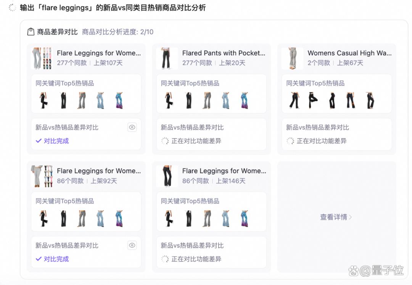Click loading spinner in Flared Pants card
Viewport: 412px width, 285px height.
(x=165, y=141)
